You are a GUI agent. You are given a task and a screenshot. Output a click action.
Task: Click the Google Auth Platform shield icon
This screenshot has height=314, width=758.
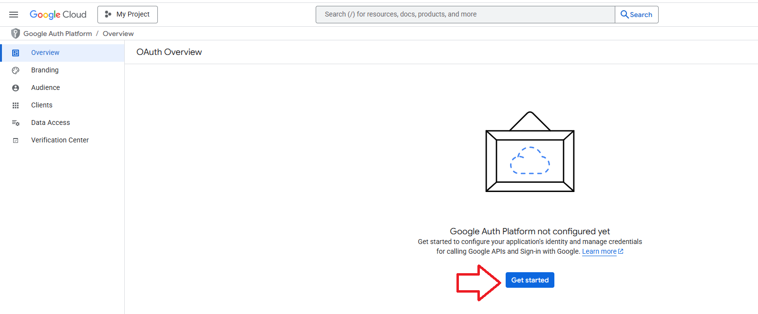click(16, 34)
